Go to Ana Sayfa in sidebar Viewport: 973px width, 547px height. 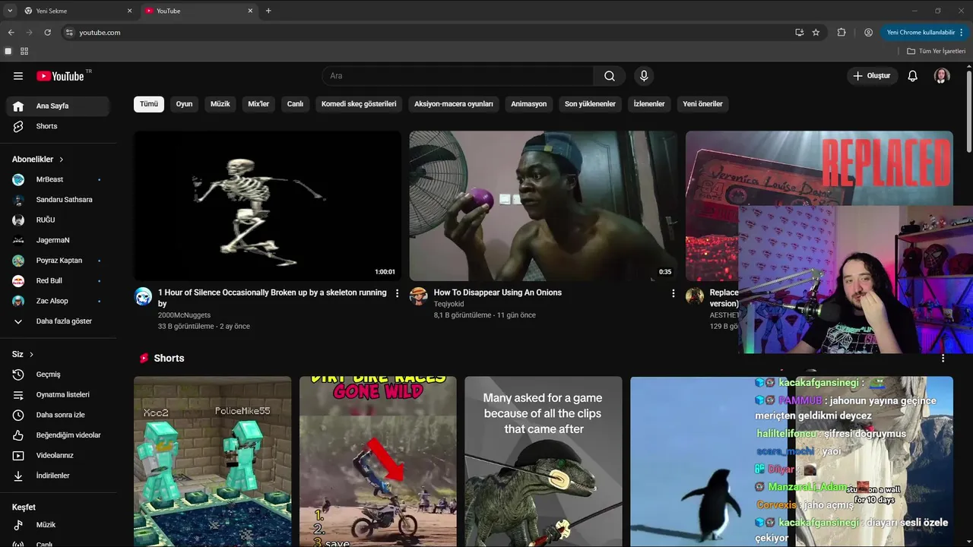coord(58,106)
